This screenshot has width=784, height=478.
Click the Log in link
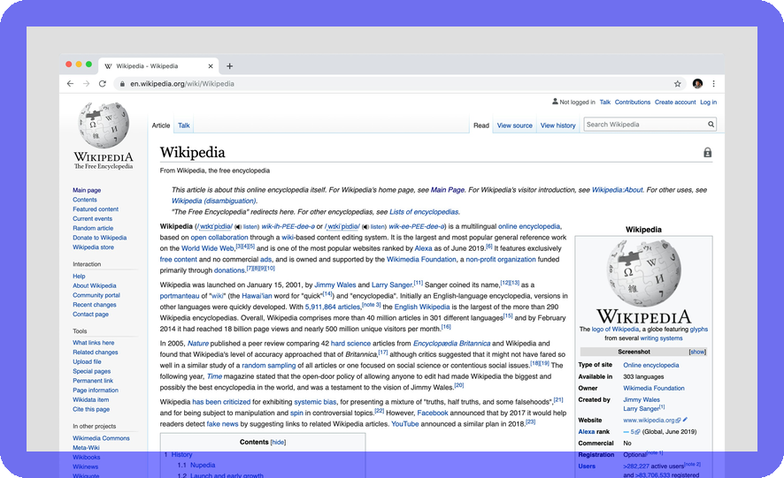click(708, 102)
